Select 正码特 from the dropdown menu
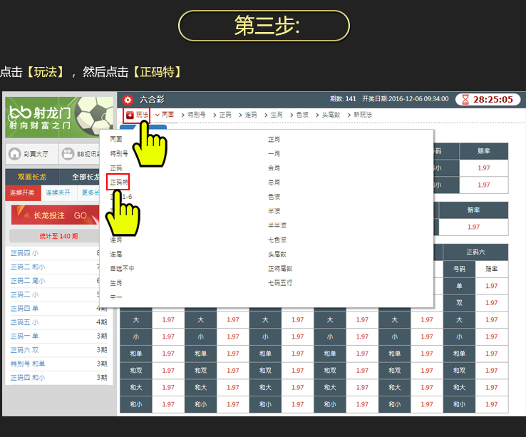The image size is (526, 437). pos(118,182)
